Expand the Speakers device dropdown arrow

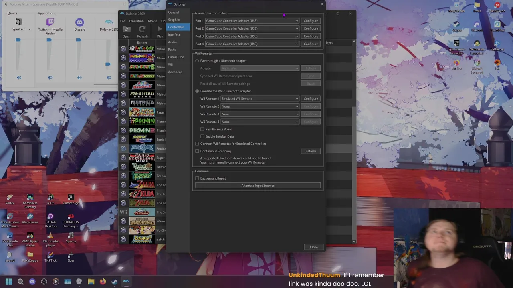(x=30, y=29)
